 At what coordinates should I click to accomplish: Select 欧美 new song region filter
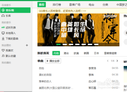[76, 53]
